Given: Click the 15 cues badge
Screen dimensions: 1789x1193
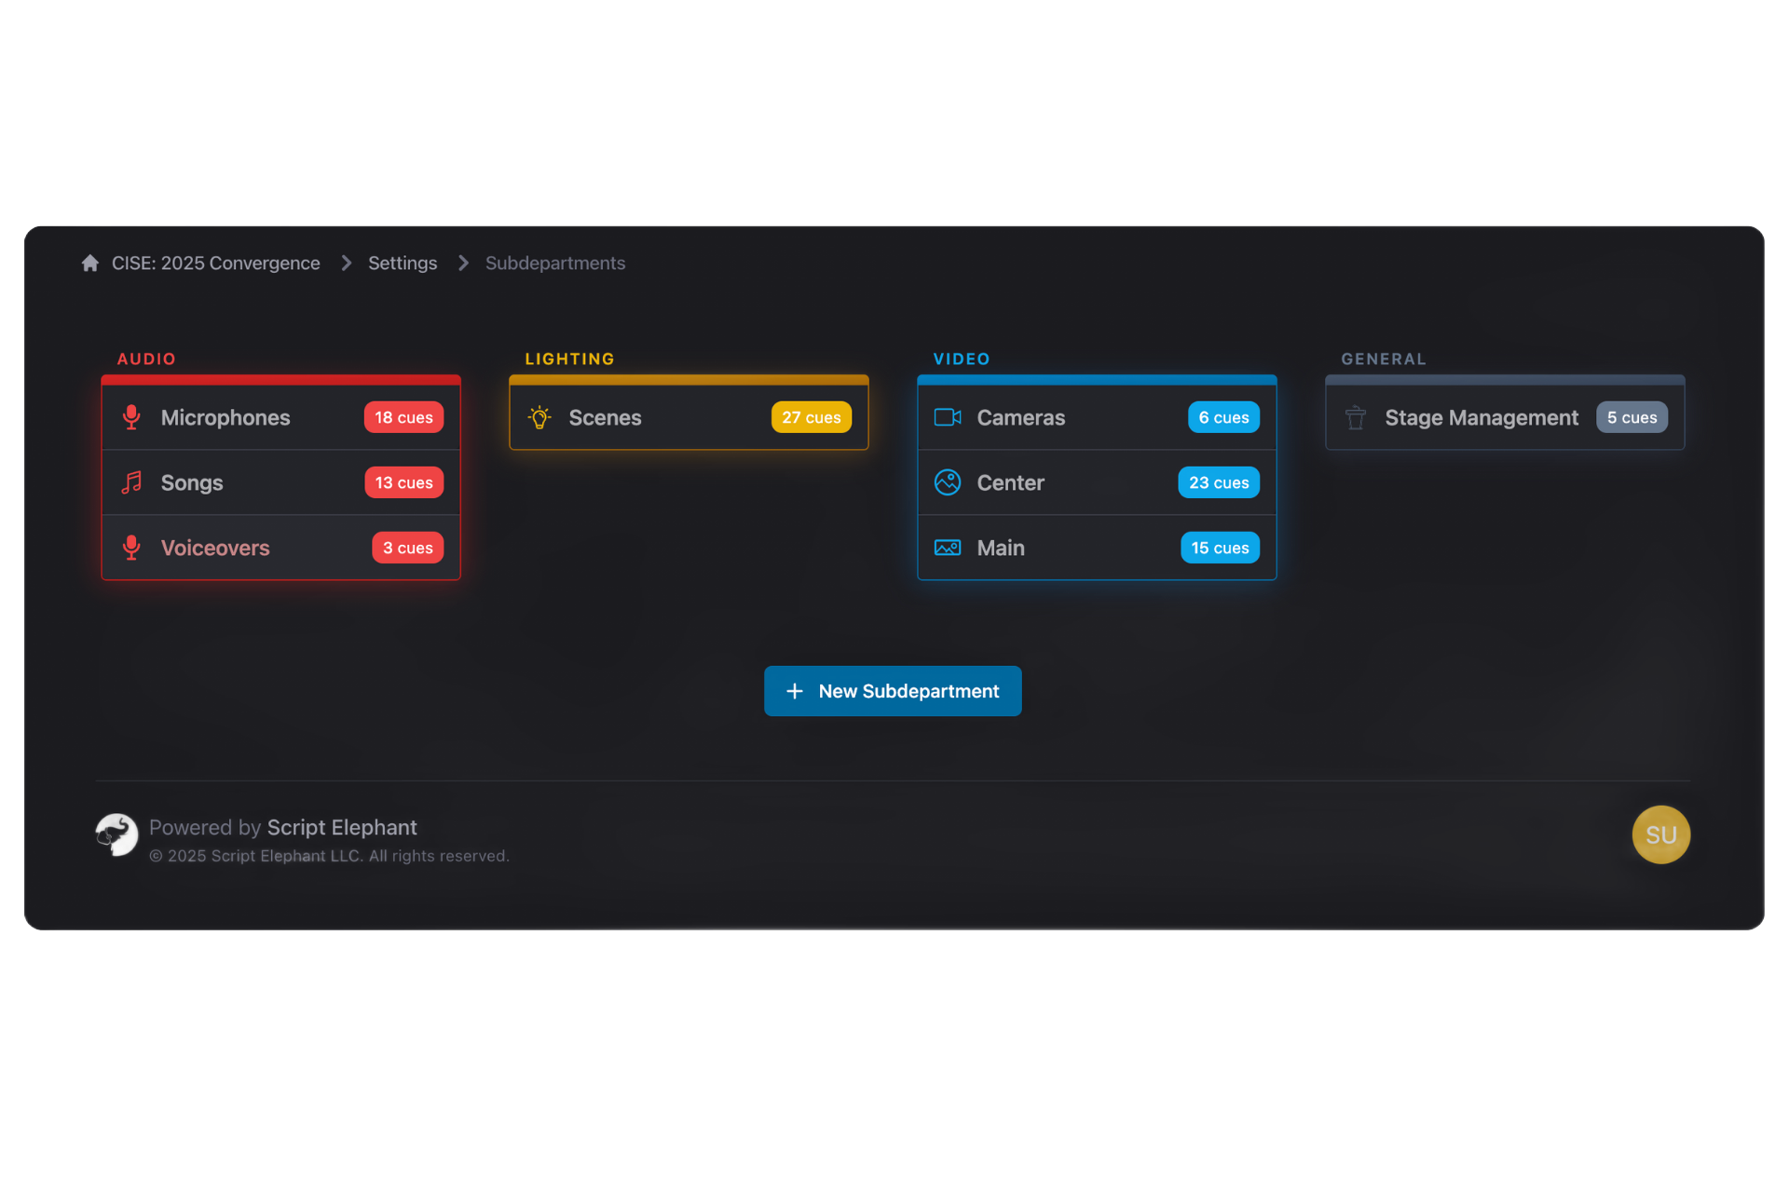Looking at the screenshot, I should click(1220, 548).
